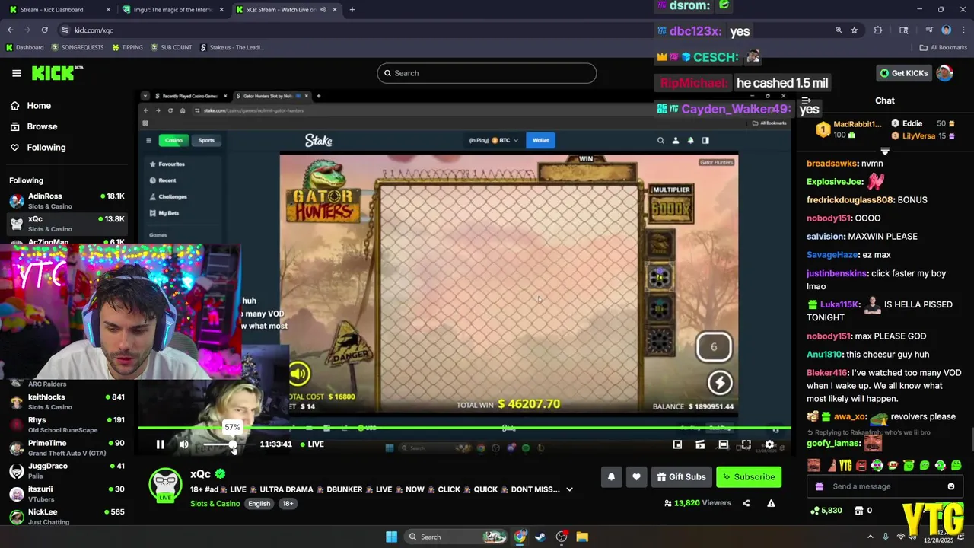The width and height of the screenshot is (974, 548).
Task: Report the stream with warning icon
Action: click(771, 503)
